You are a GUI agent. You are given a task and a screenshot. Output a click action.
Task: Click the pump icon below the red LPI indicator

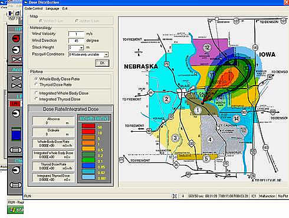(x=16, y=113)
